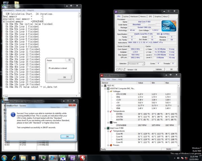Show hidden tray icons arrow
This screenshot has height=161, width=202.
pos(174,158)
